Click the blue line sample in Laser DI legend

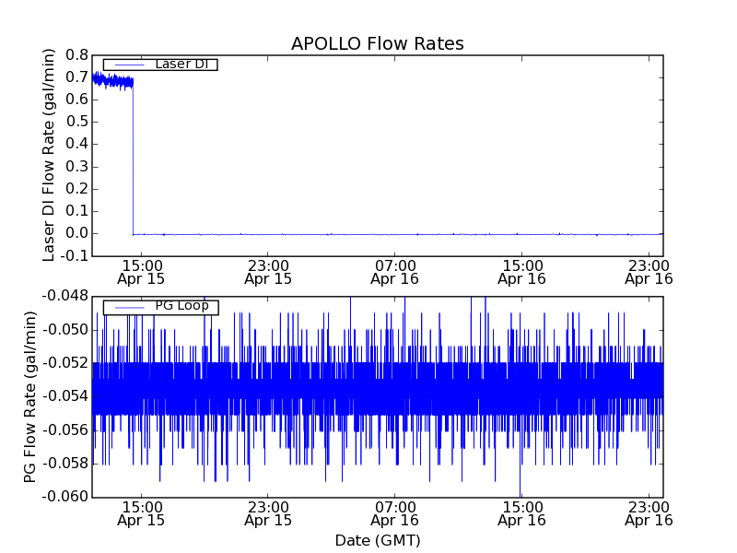coord(126,65)
